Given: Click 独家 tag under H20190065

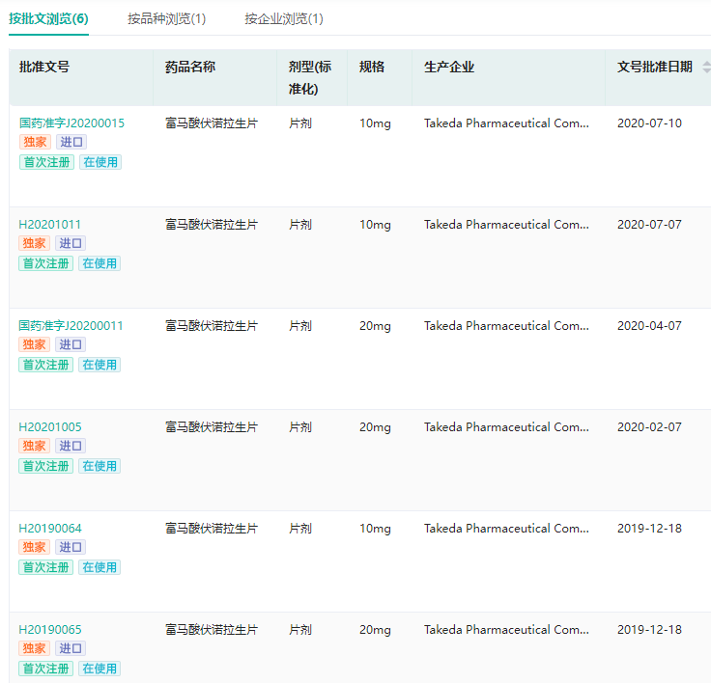Looking at the screenshot, I should [34, 648].
